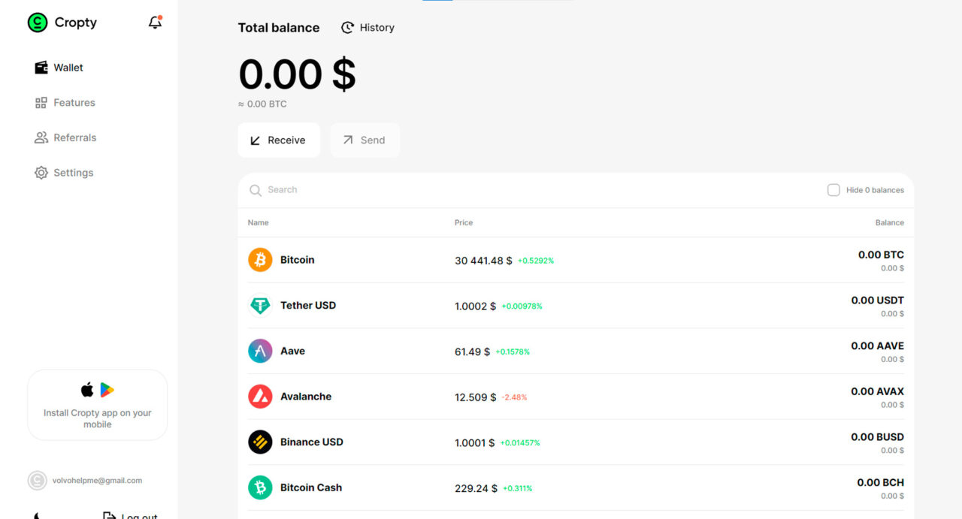Enable the Hide 0 balances checkbox
This screenshot has width=962, height=519.
pyautogui.click(x=833, y=190)
